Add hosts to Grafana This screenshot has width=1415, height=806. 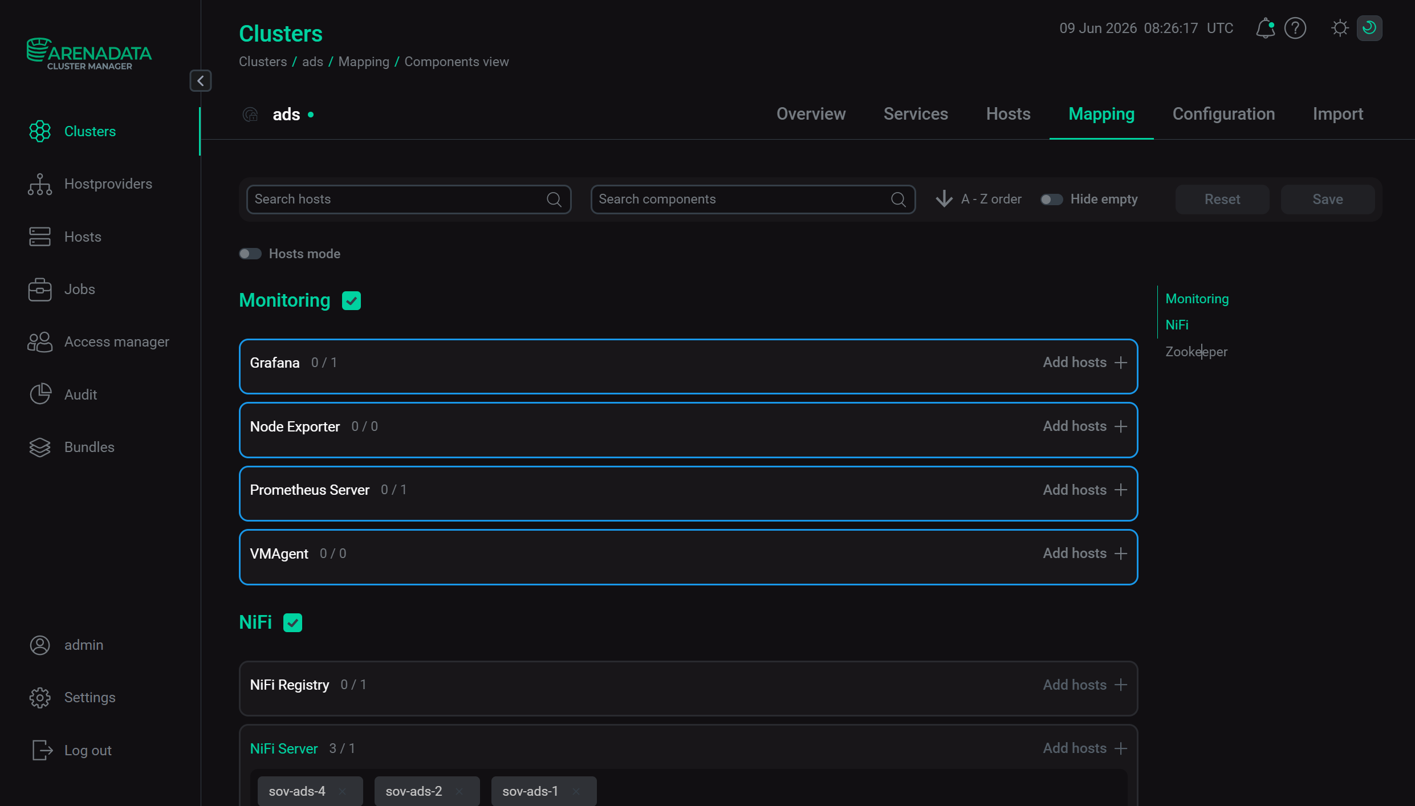click(1085, 363)
